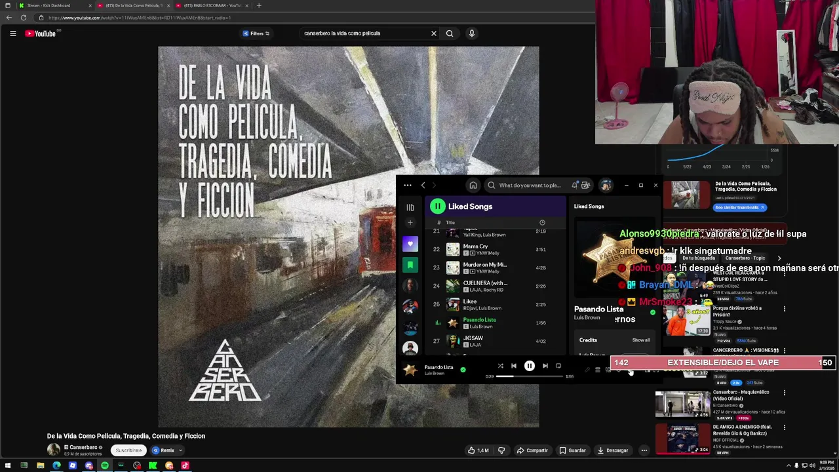Open options for the Trippy Sauce video
Image resolution: width=839 pixels, height=472 pixels.
785,309
